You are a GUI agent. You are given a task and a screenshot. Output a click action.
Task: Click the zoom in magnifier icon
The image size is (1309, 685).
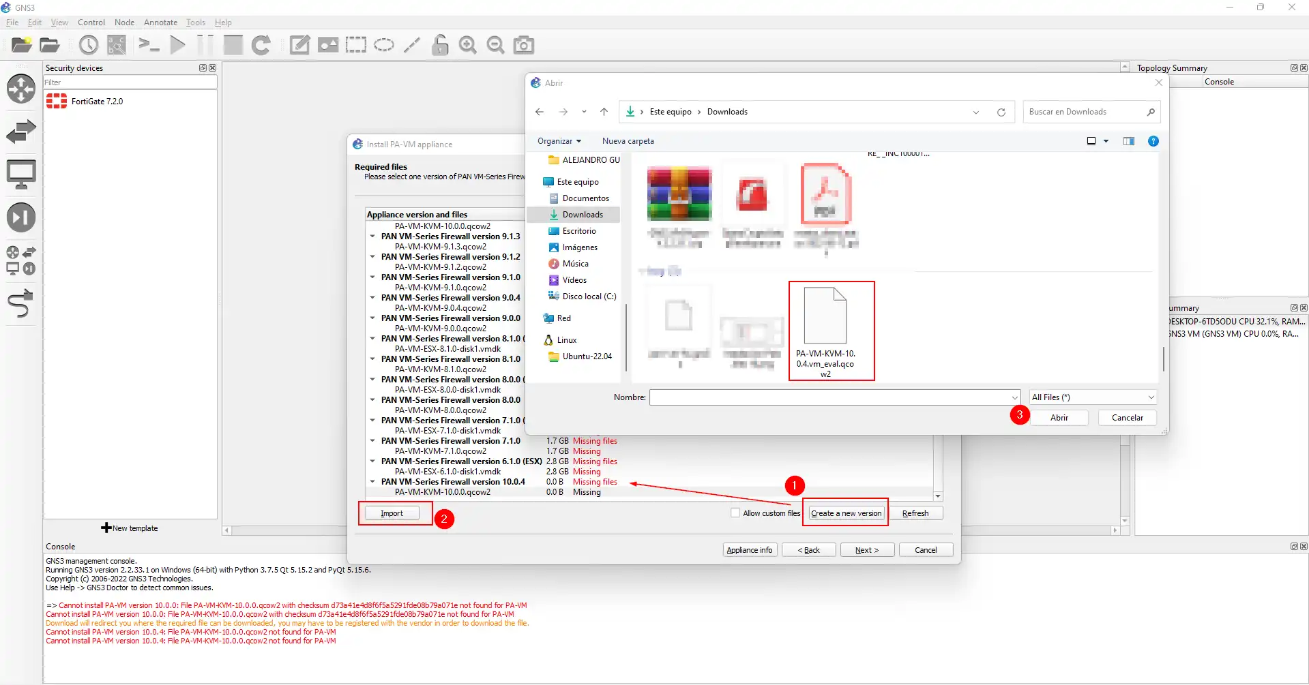pos(468,45)
